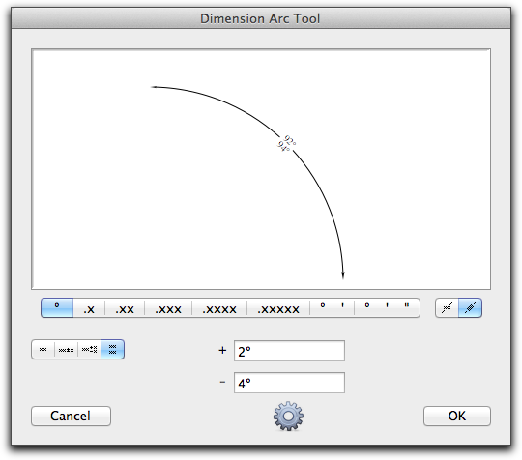Set precision to .xxxxx five decimals
Screen dimensions: 522x460
click(278, 308)
